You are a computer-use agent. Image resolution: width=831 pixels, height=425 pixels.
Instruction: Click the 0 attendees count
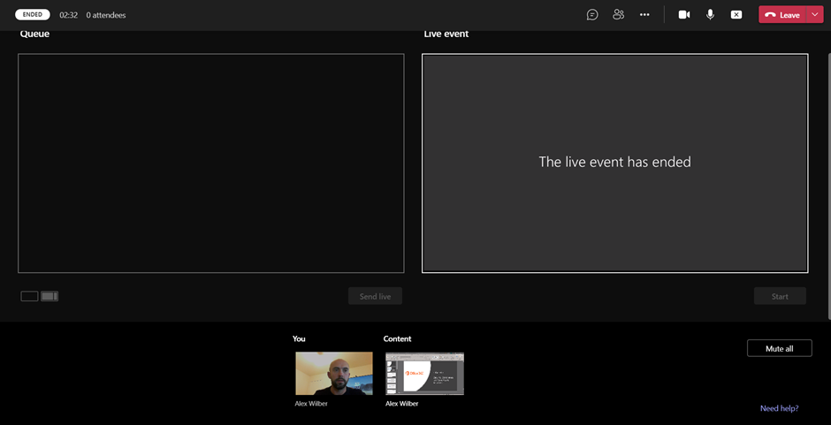point(106,15)
